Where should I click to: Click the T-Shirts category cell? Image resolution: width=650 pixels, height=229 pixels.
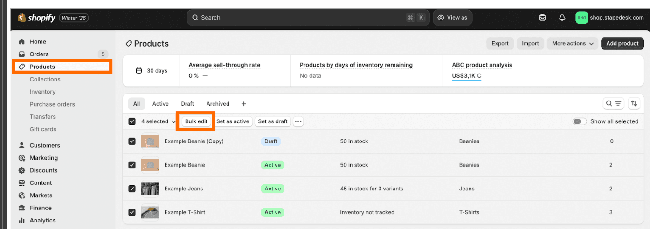(x=469, y=212)
